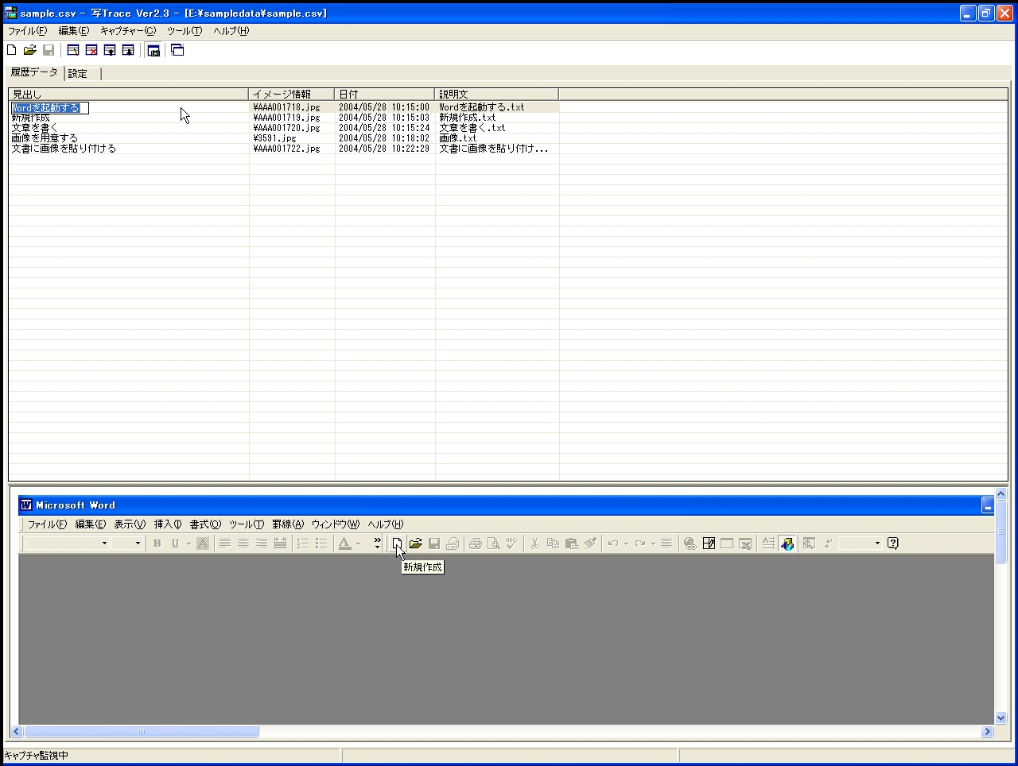Open the キャプチャー menu
1018x766 pixels.
coord(128,31)
